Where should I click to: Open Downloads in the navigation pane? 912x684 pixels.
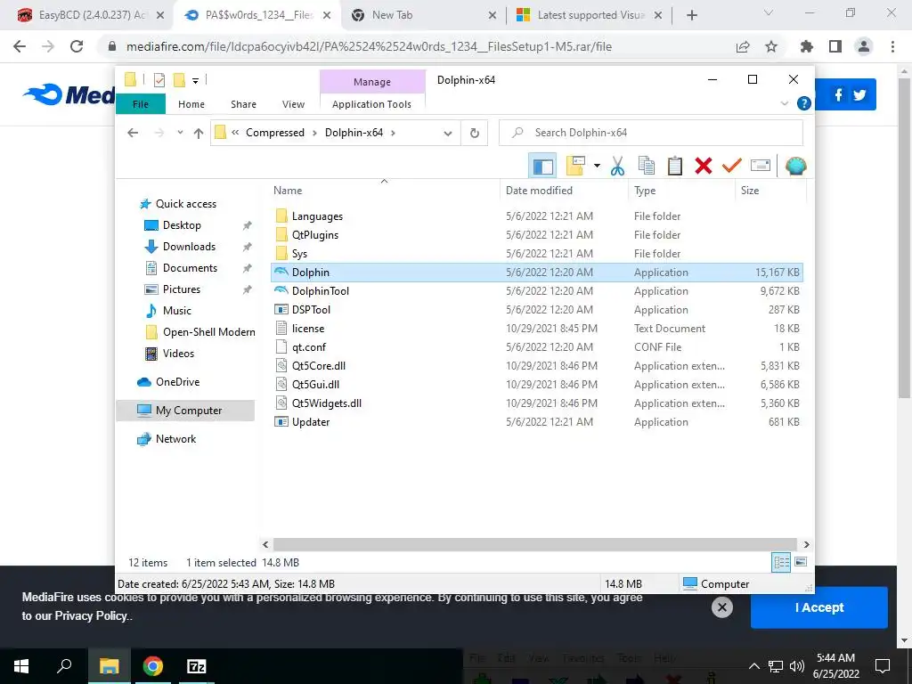(189, 247)
